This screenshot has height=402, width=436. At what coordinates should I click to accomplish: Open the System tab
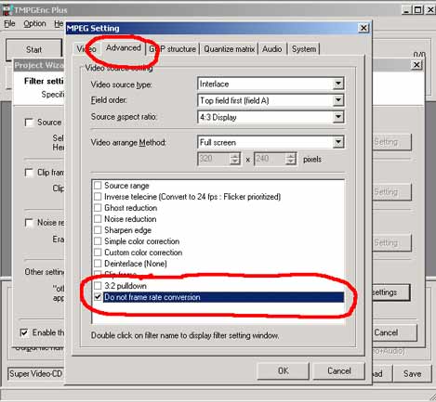304,49
